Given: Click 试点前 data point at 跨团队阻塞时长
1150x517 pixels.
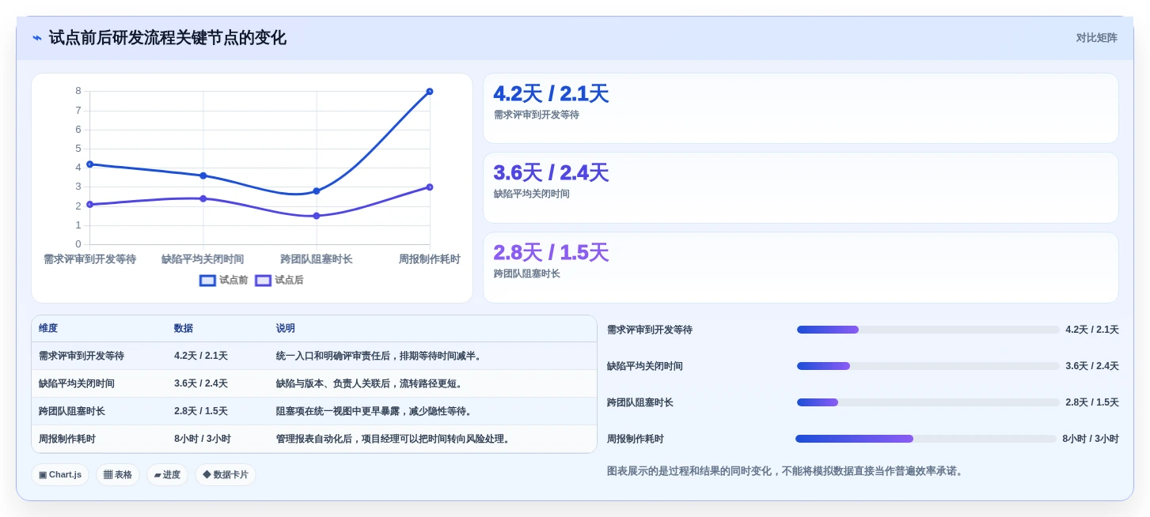Looking at the screenshot, I should [317, 191].
